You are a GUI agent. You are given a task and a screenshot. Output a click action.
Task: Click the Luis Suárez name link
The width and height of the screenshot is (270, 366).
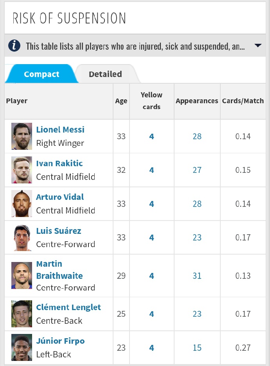coord(59,231)
